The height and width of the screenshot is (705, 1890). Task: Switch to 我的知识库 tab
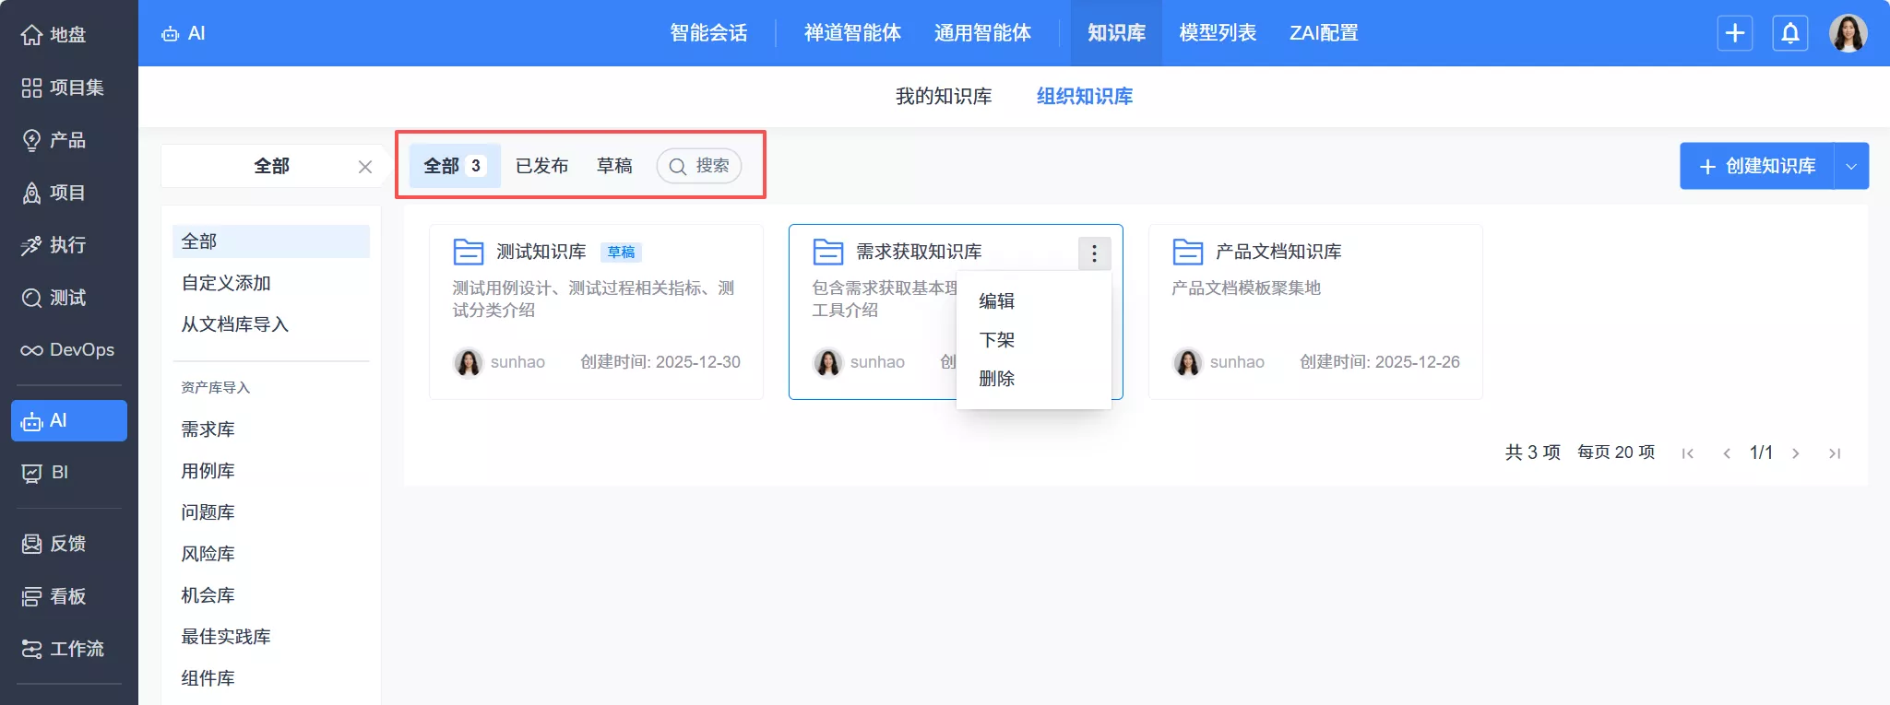tap(943, 96)
